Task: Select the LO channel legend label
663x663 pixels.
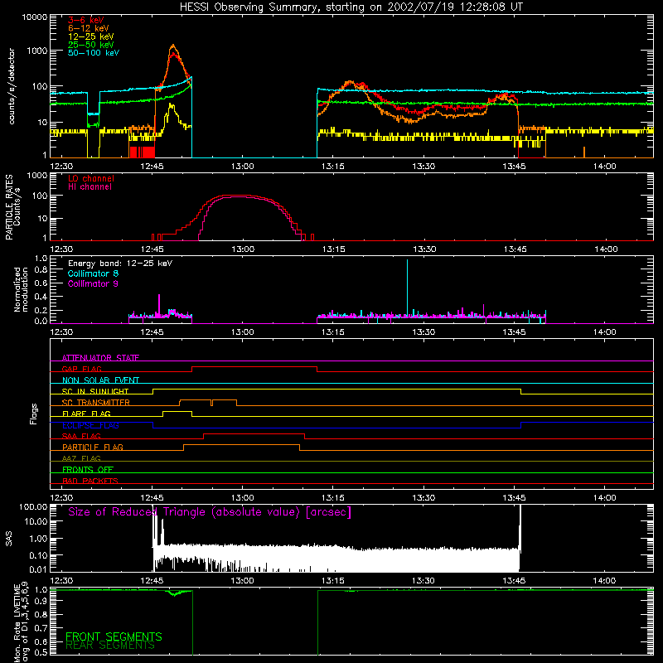Action: [x=91, y=178]
